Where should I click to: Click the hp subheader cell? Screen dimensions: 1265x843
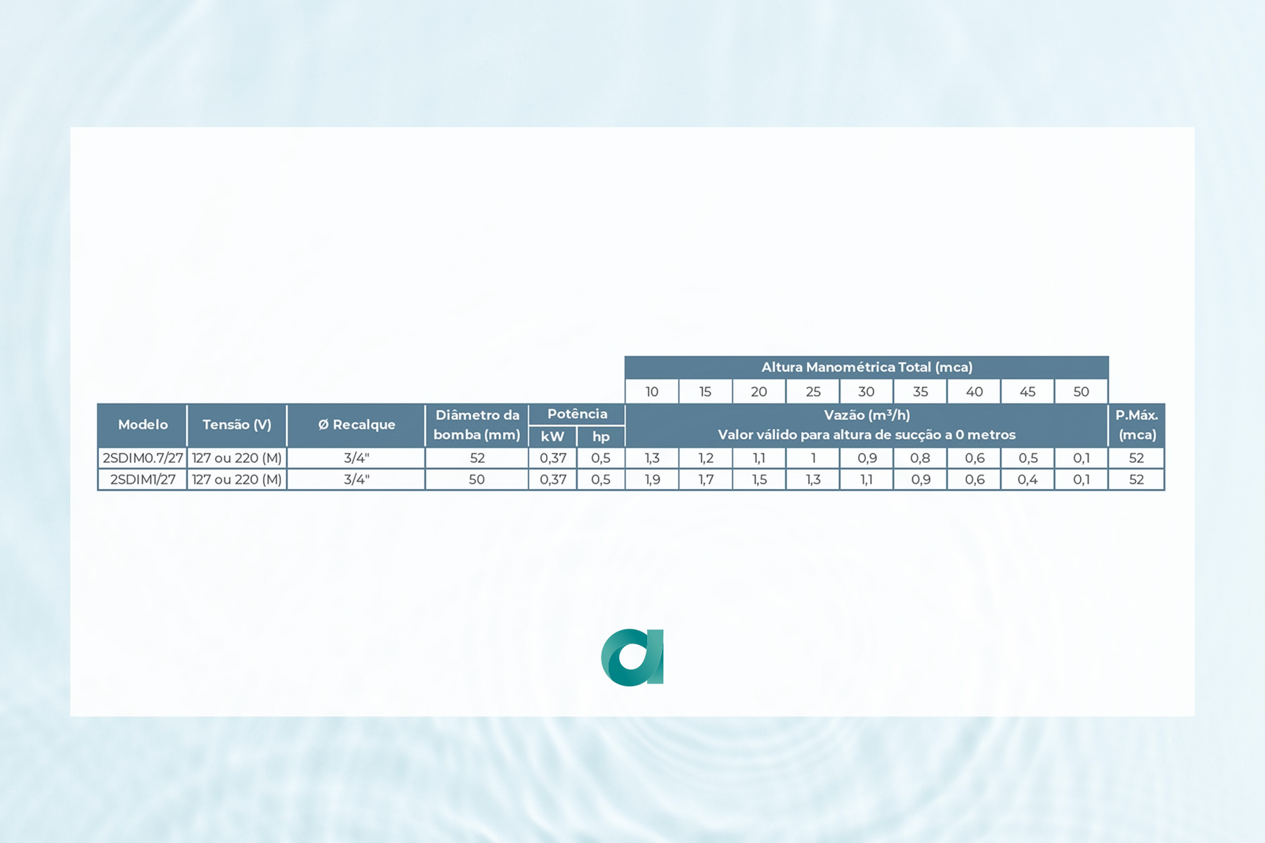tap(601, 436)
